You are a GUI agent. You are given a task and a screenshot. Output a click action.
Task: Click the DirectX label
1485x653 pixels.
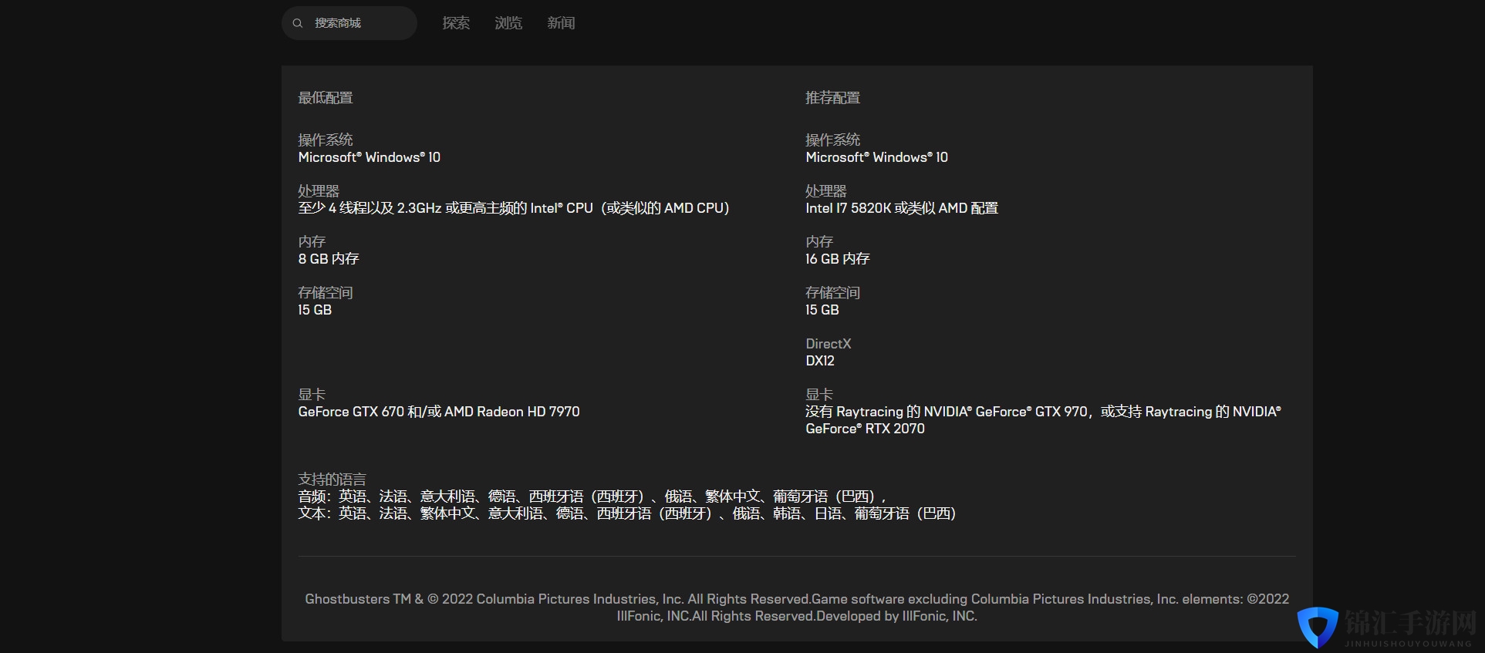829,344
